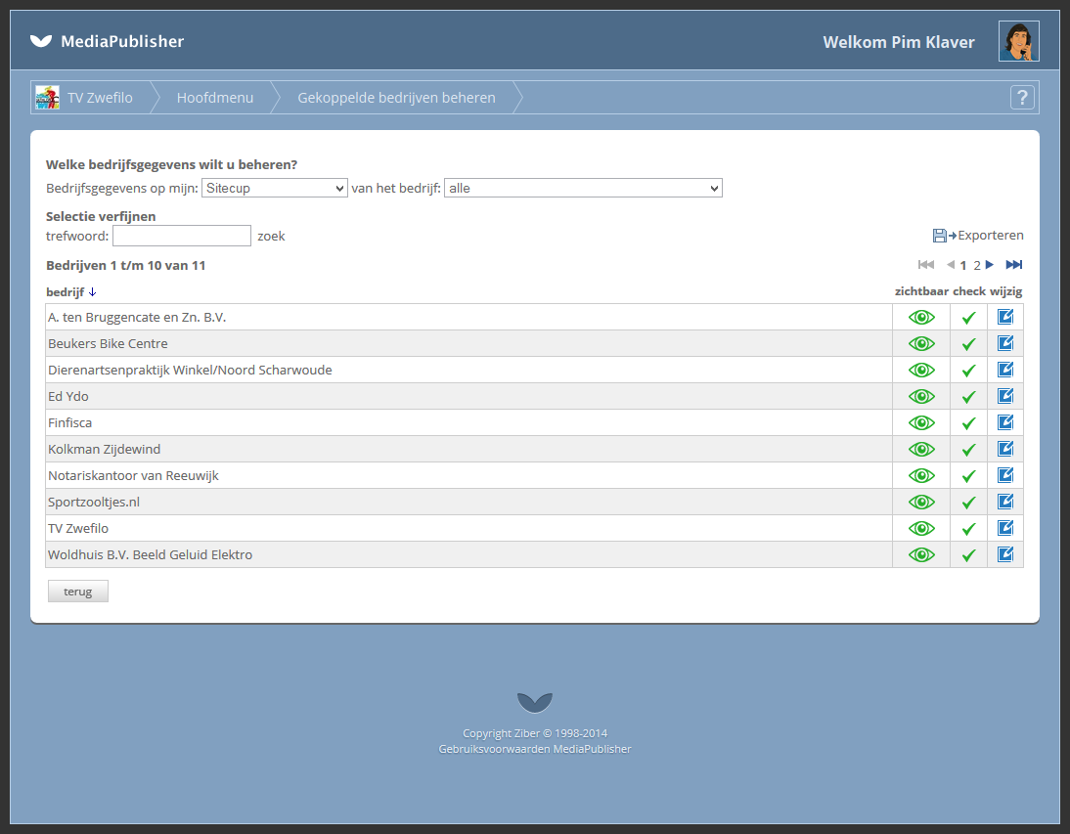The width and height of the screenshot is (1070, 834).
Task: Click the zoek link
Action: click(271, 236)
